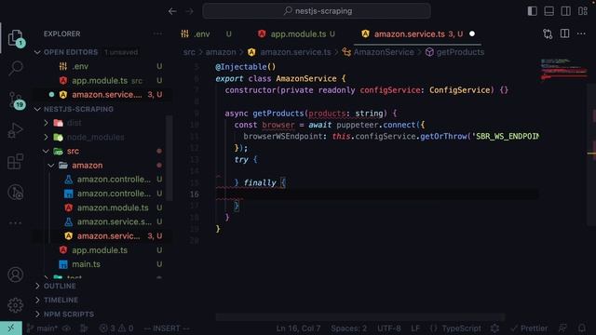Collapse the src folder

coord(73,151)
